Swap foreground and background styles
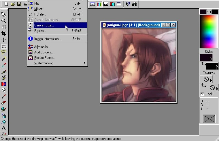219x141 pixels. [203, 64]
